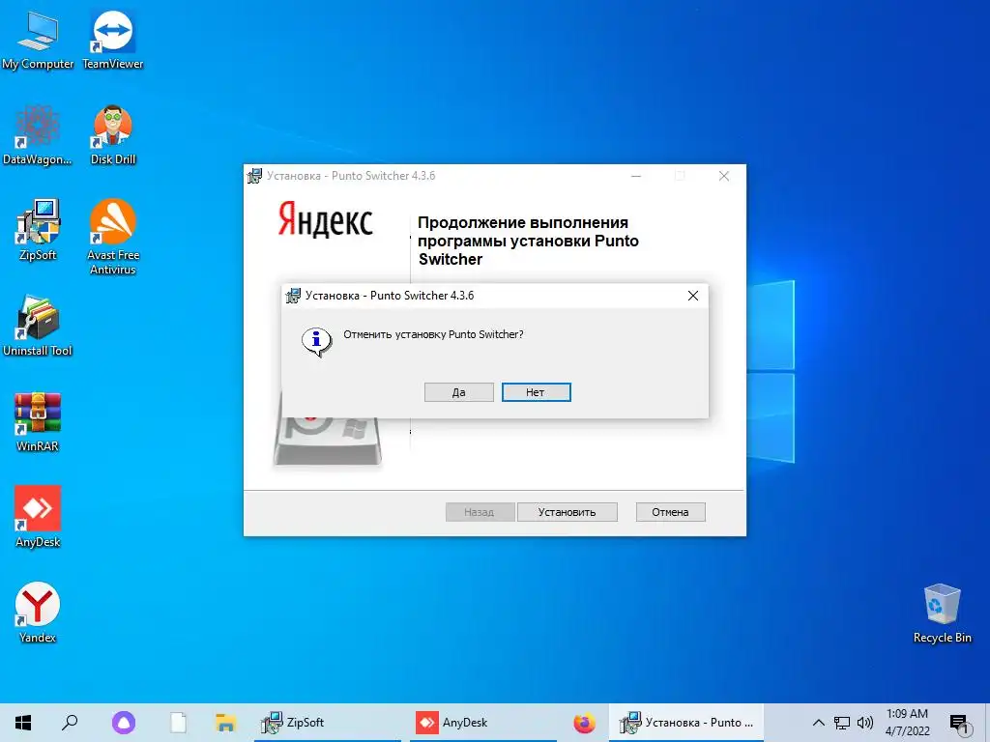Switch to ZipSoft taskbar window
Image resolution: width=990 pixels, height=742 pixels.
327,723
